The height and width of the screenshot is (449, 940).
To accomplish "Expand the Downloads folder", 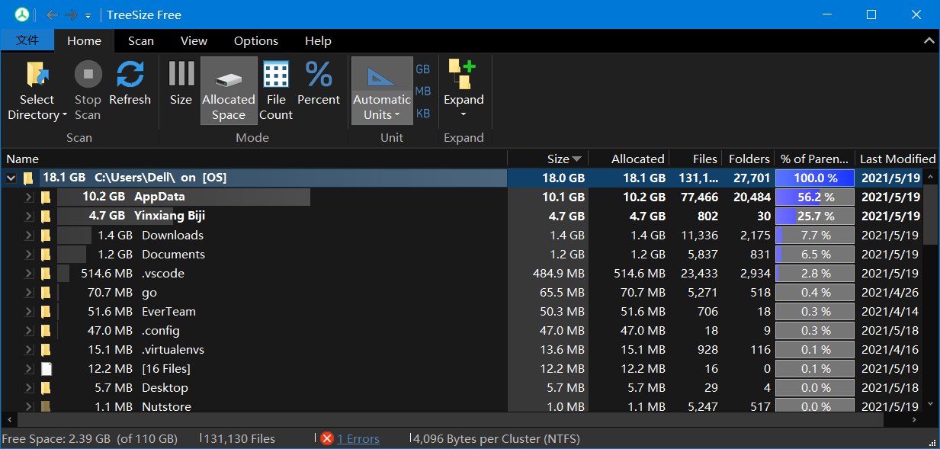I will (28, 236).
